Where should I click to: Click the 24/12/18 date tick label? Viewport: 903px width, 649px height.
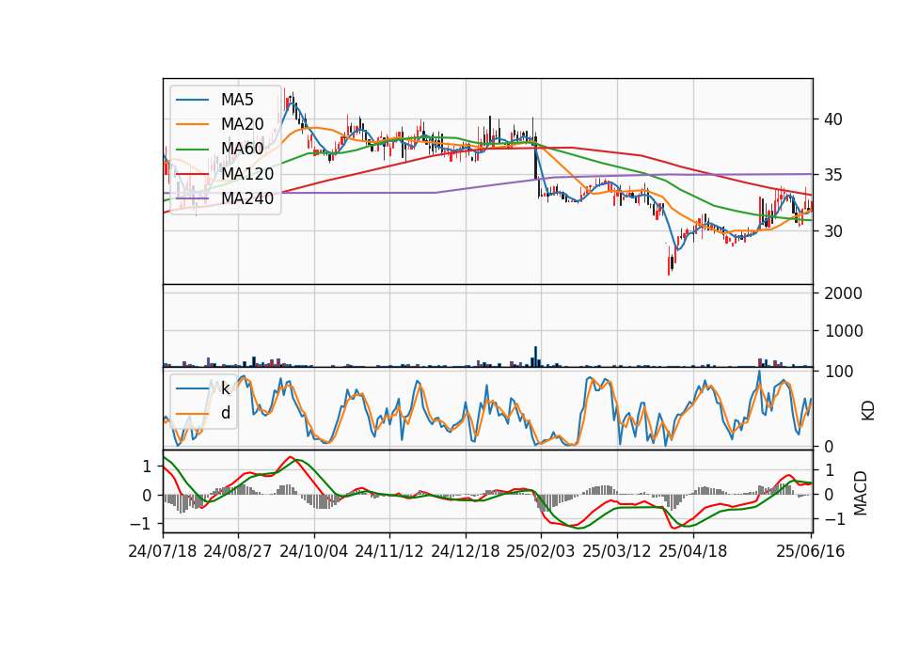(x=466, y=551)
